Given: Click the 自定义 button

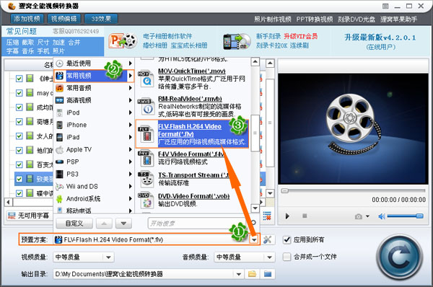Looking at the screenshot, I should (x=74, y=224).
